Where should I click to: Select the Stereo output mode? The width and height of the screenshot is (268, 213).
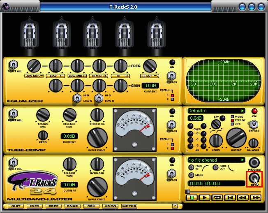[x=232, y=120]
